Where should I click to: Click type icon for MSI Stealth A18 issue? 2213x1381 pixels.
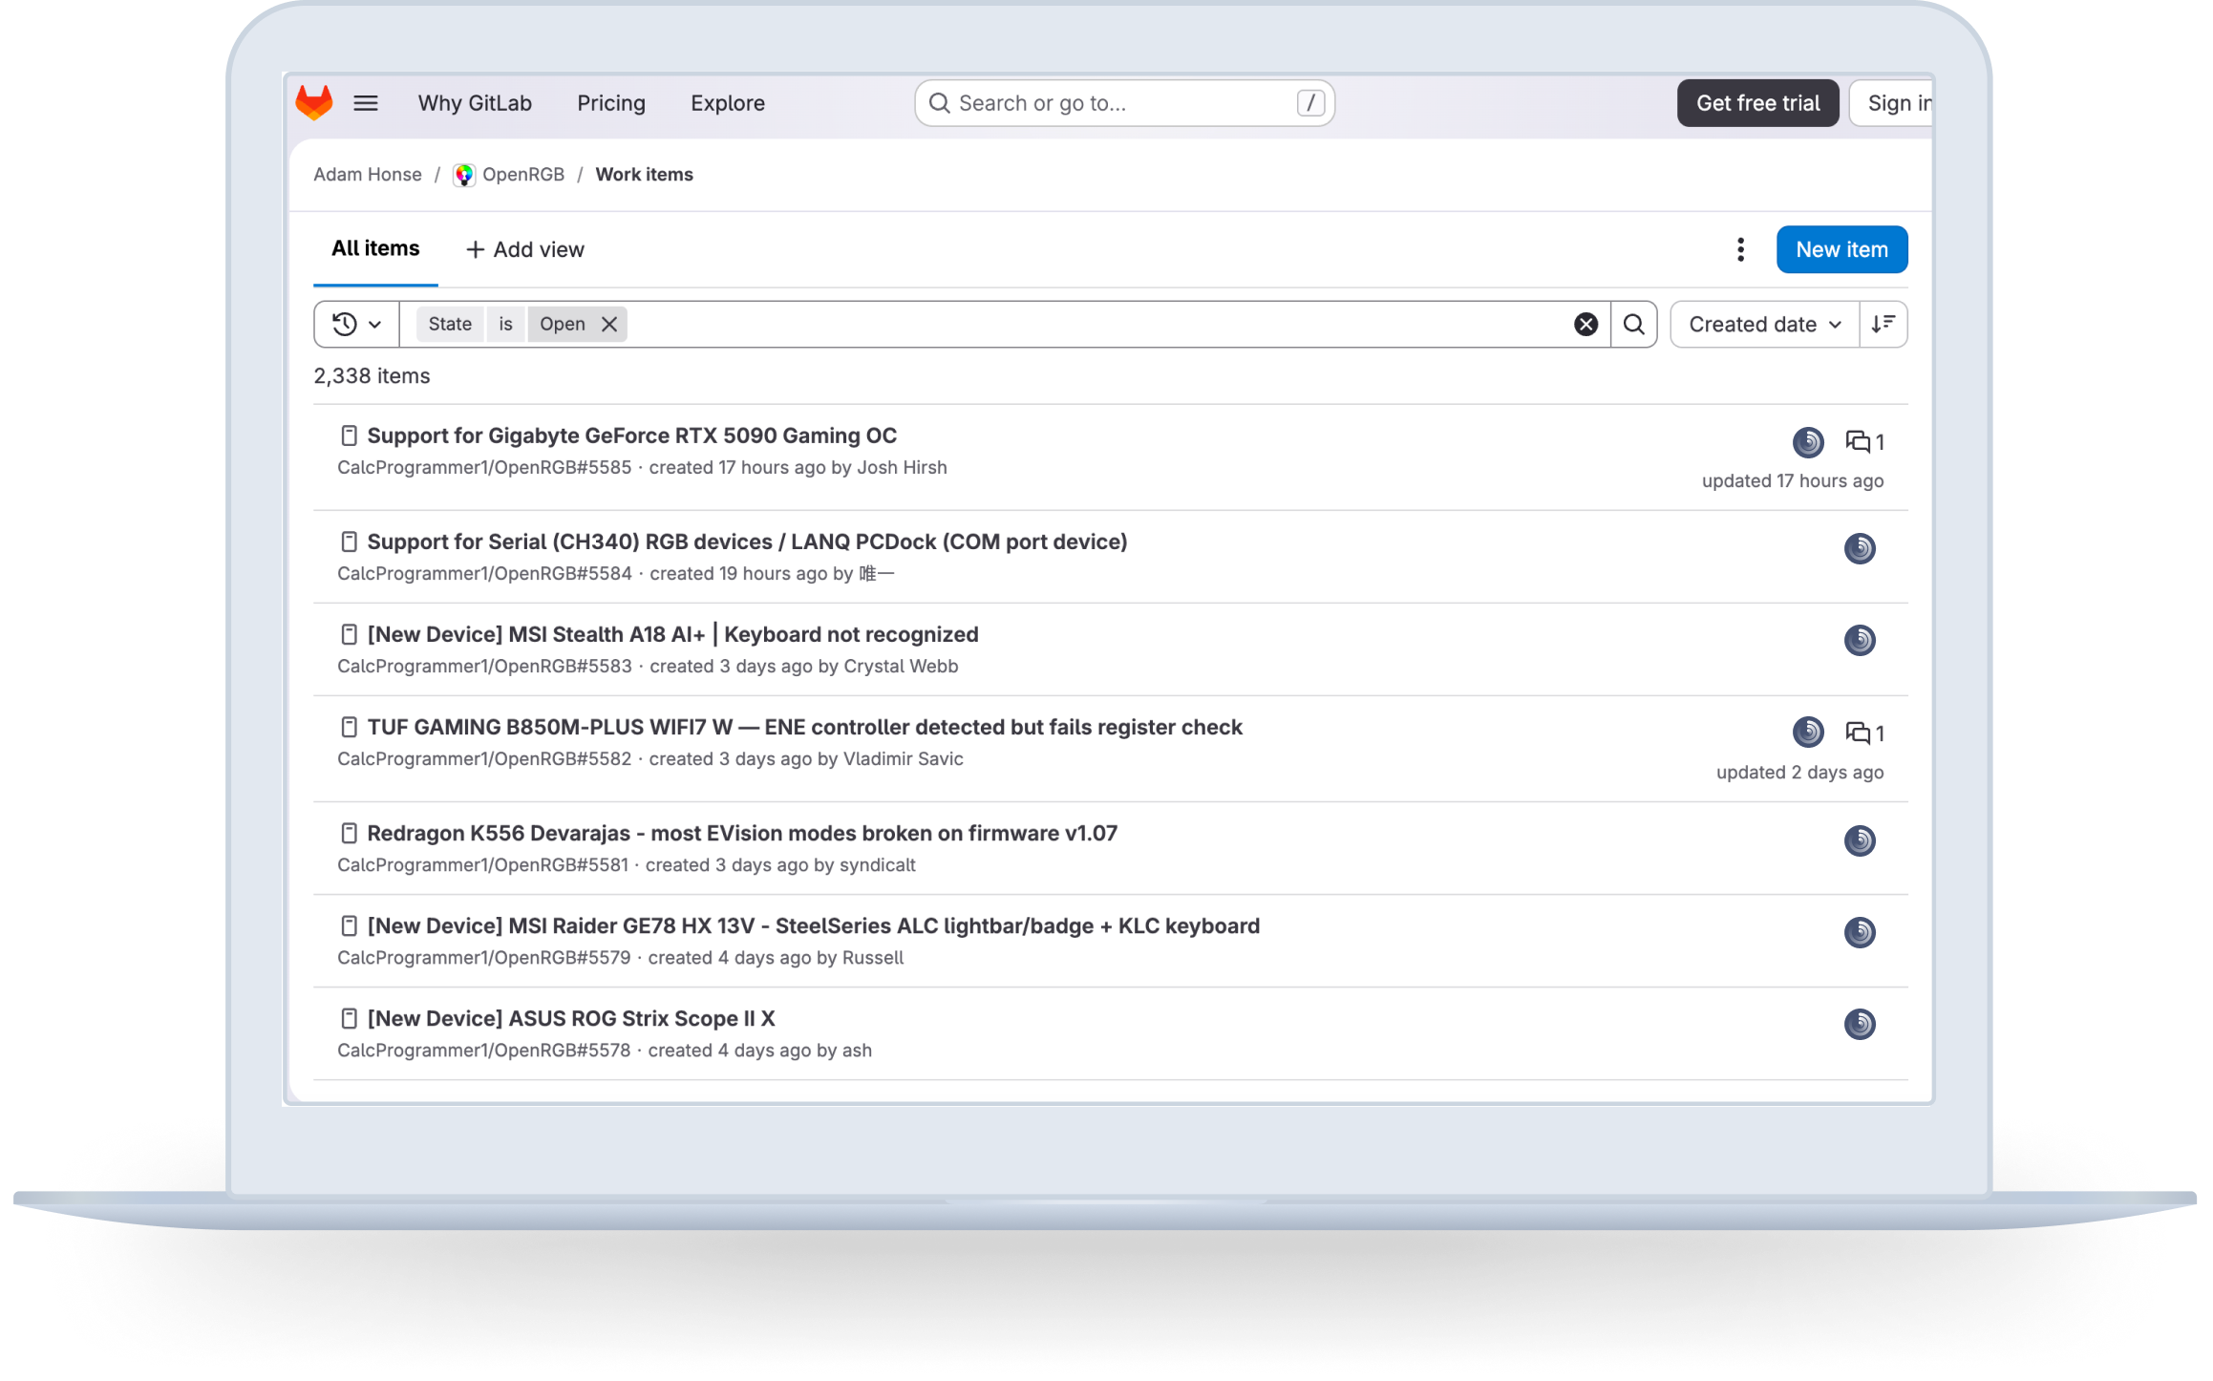coord(349,635)
